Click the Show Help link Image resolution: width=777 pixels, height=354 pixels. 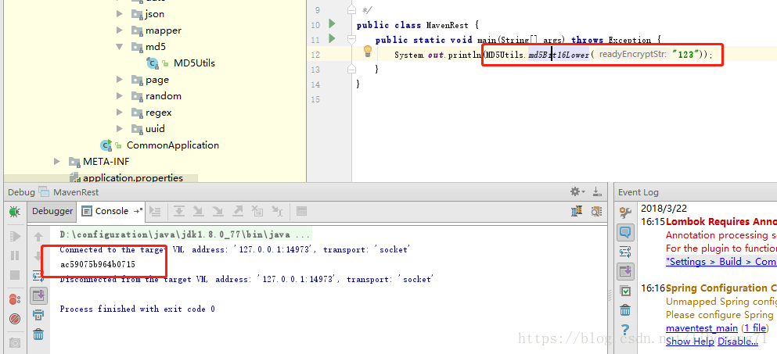(x=690, y=341)
